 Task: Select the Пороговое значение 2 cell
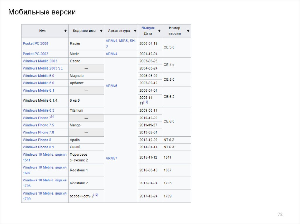tap(86, 157)
